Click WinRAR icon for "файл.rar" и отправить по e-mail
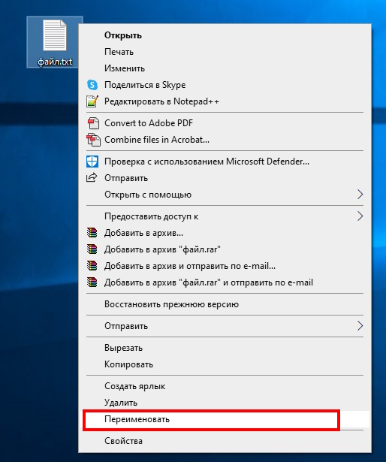 click(x=92, y=282)
